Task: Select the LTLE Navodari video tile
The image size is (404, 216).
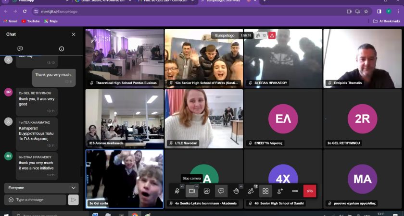Action: coord(204,119)
